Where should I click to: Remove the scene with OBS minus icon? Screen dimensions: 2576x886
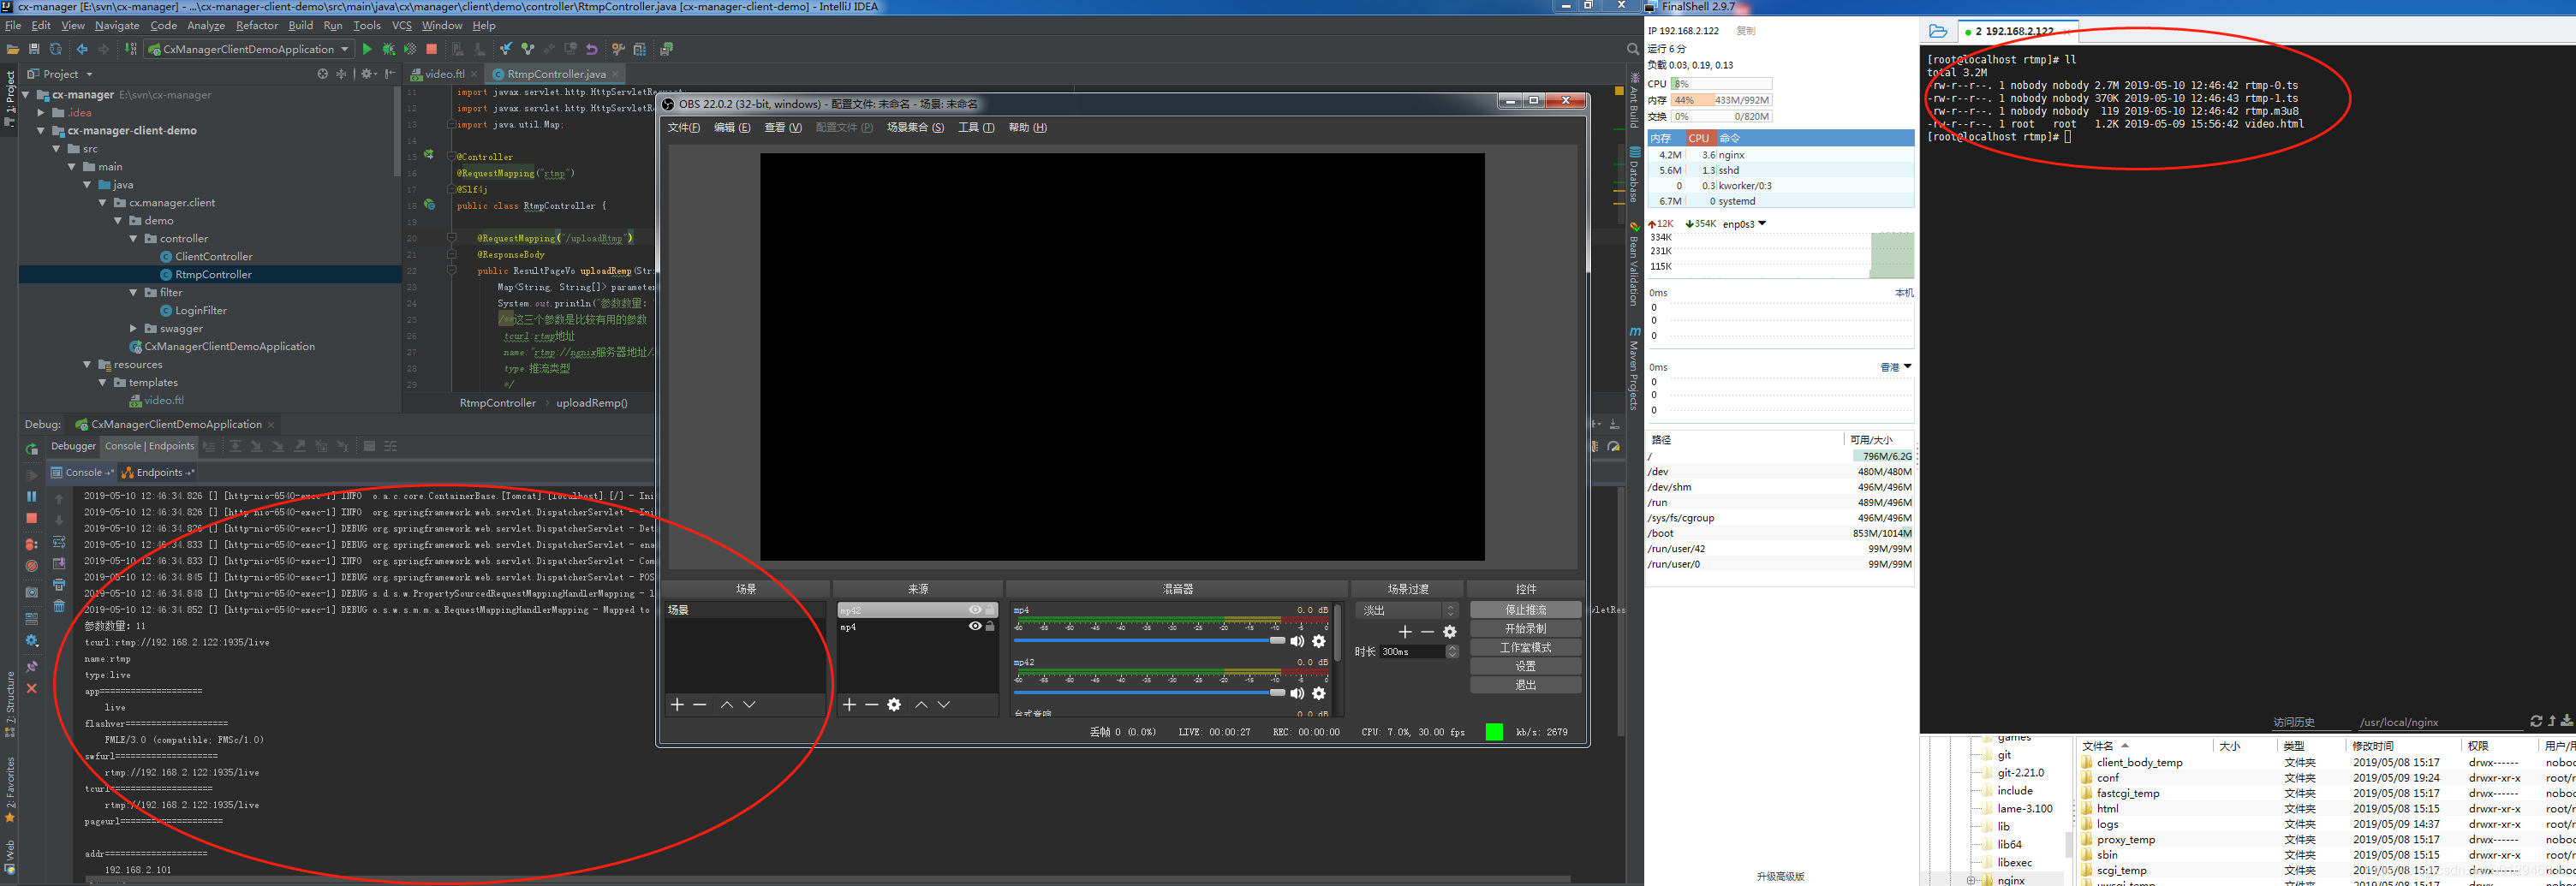point(700,705)
